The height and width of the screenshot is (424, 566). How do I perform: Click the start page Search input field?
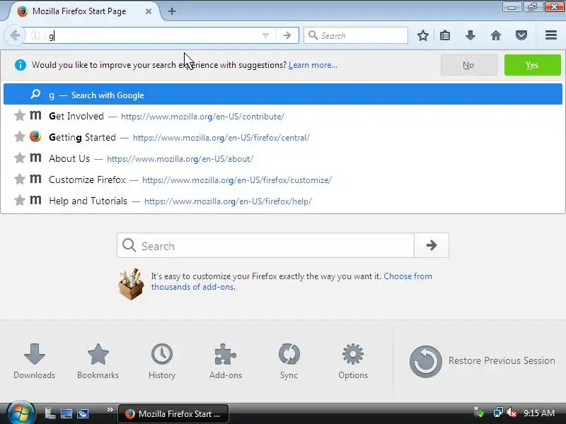[x=266, y=245]
